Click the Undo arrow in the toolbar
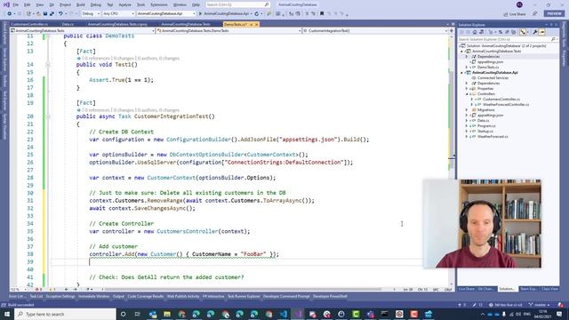This screenshot has height=320, width=569. (60, 14)
